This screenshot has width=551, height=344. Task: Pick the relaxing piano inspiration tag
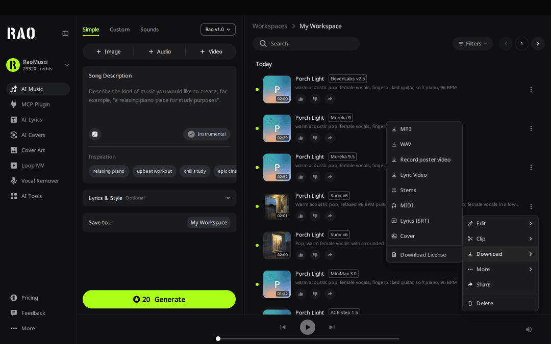[x=109, y=171]
